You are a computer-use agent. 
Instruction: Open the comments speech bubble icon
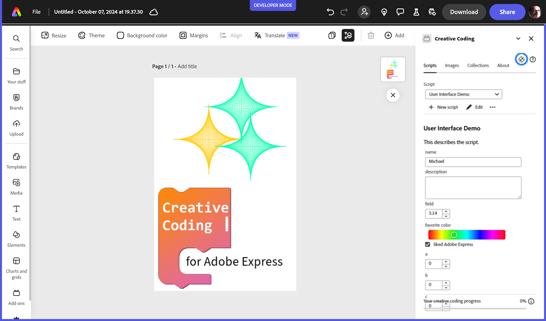click(x=400, y=12)
